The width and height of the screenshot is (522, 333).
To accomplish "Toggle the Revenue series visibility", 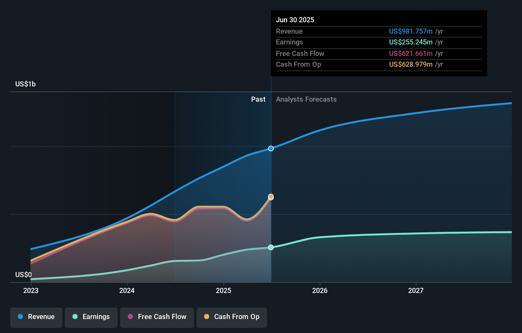I will click(x=36, y=317).
